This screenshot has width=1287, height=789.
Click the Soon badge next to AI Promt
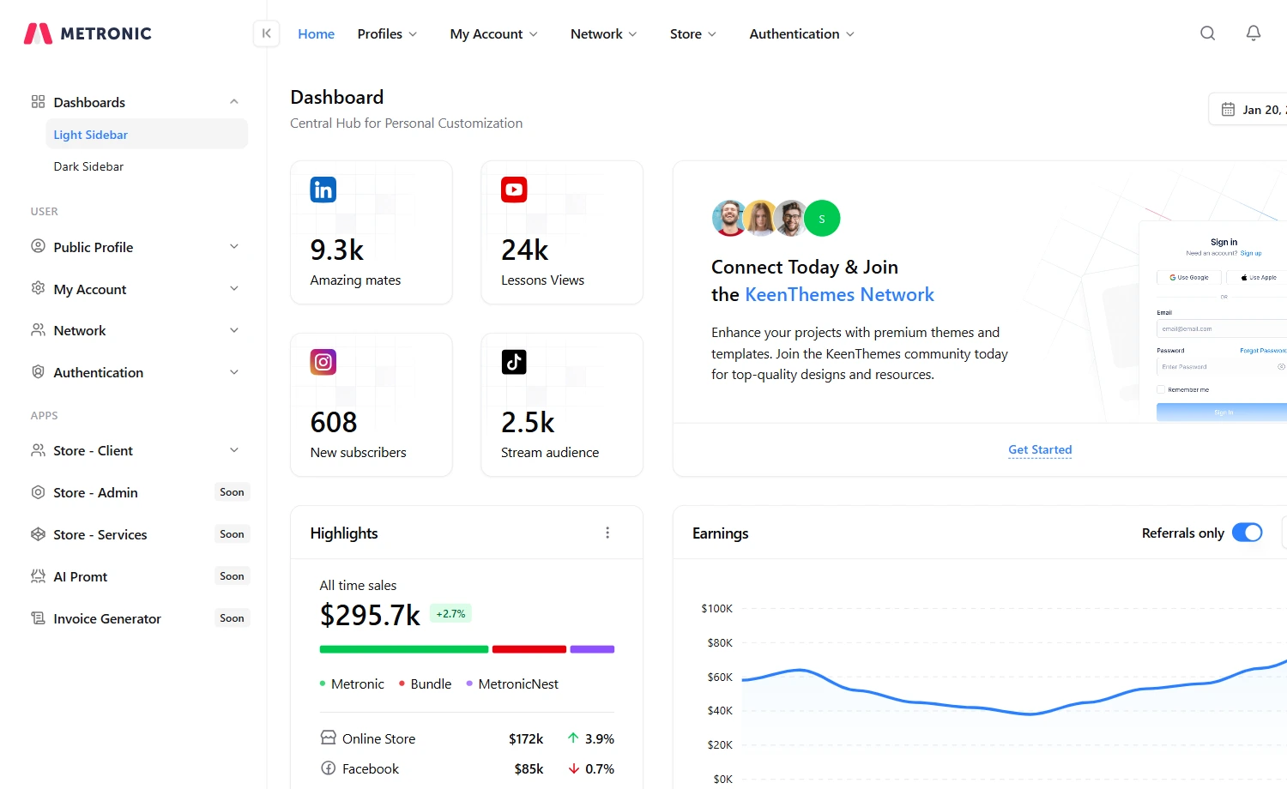click(232, 576)
